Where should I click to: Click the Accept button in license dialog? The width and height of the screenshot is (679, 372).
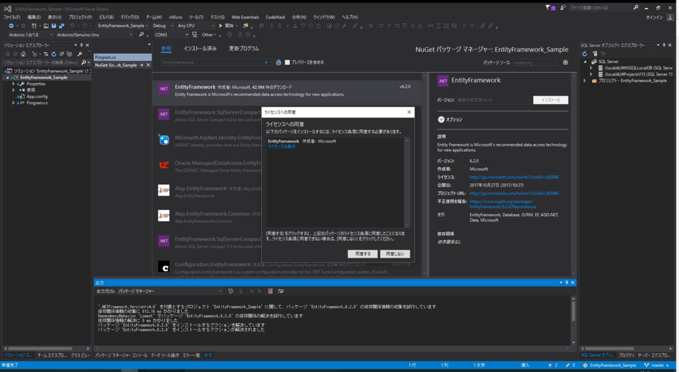coord(363,254)
